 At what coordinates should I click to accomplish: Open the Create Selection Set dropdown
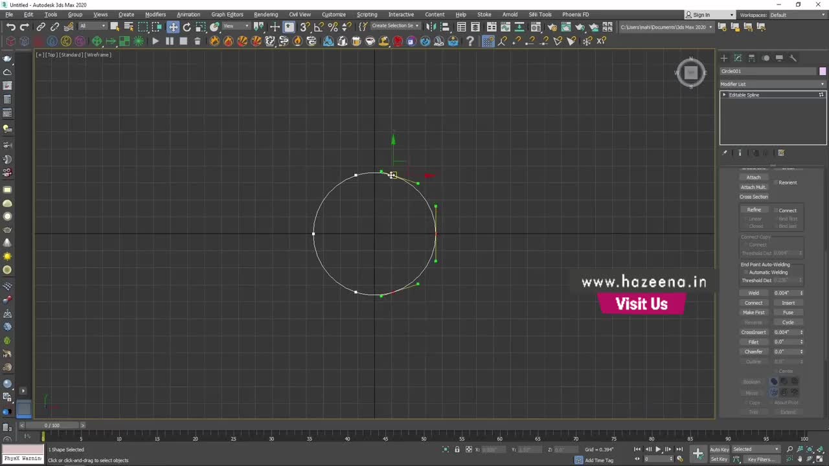pyautogui.click(x=395, y=26)
